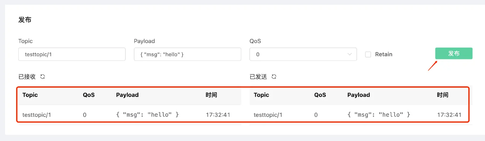
Task: Click the green 发布 publish button
Action: [x=454, y=53]
